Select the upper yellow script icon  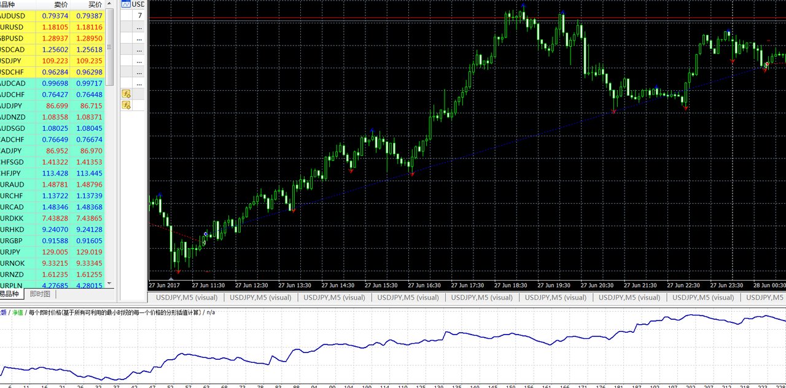(126, 94)
